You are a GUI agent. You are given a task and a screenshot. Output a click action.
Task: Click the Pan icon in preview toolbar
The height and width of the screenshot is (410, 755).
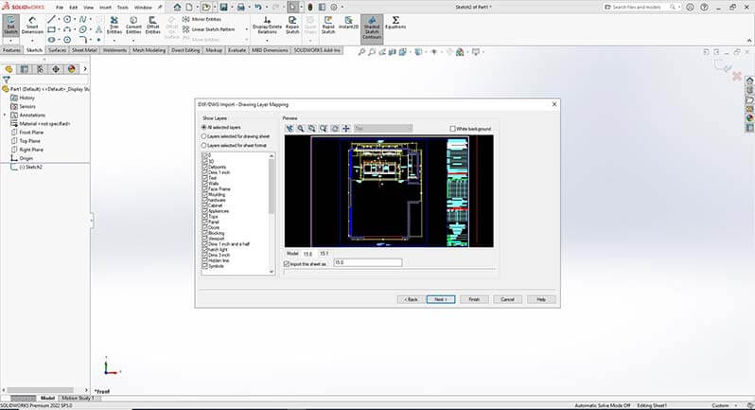pos(345,129)
